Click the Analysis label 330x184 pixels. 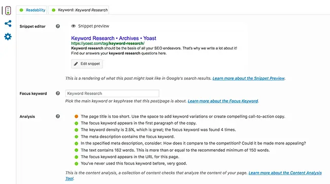27,117
